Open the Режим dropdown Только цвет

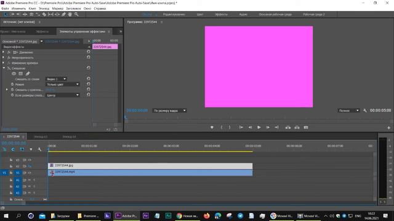pyautogui.click(x=63, y=85)
